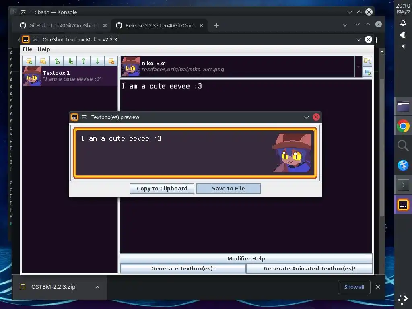The image size is (412, 309).
Task: Close the GitHub Leo40Git/OneShot tab
Action: pos(105,25)
